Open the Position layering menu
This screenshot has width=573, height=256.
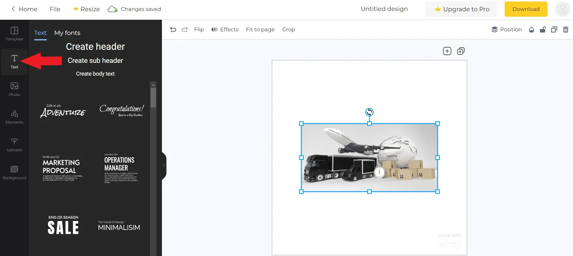point(506,29)
